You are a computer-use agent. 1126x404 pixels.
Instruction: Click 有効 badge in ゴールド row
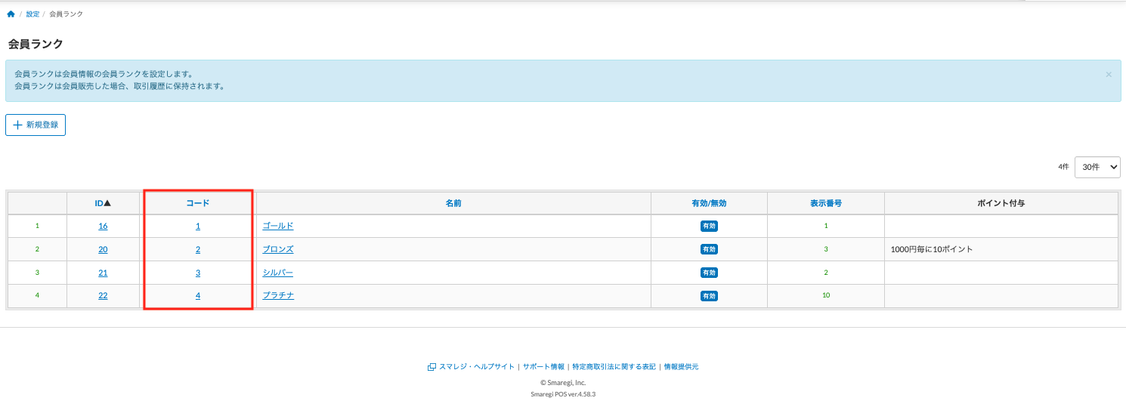point(709,226)
